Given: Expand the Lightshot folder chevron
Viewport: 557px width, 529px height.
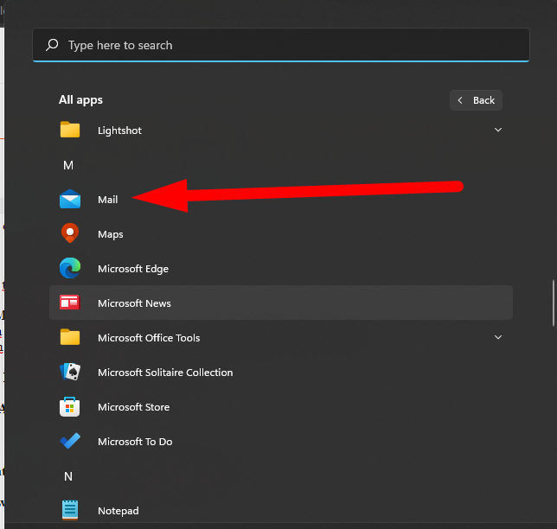Looking at the screenshot, I should click(498, 130).
